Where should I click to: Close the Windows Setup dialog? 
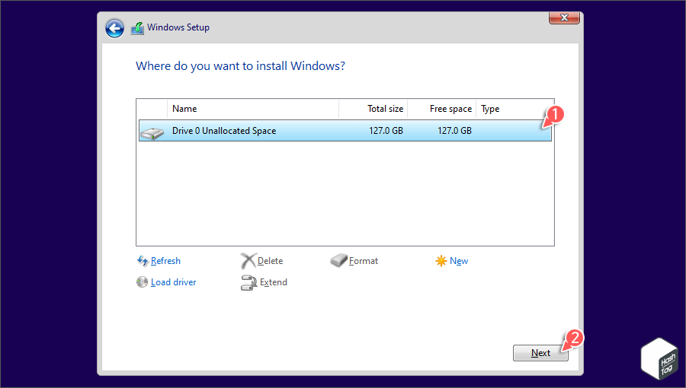564,17
